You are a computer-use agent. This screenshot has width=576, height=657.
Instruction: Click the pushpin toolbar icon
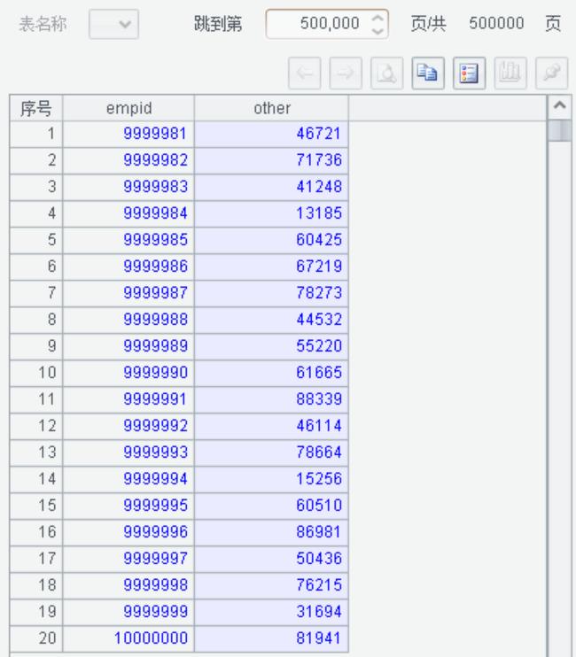pos(552,73)
